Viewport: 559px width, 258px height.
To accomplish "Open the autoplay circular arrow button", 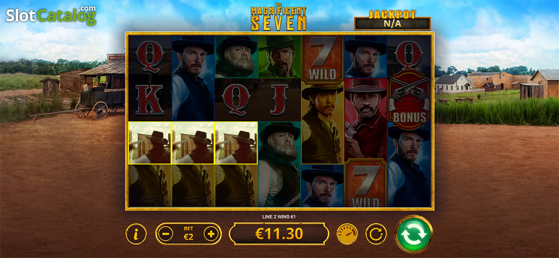I will pos(375,234).
